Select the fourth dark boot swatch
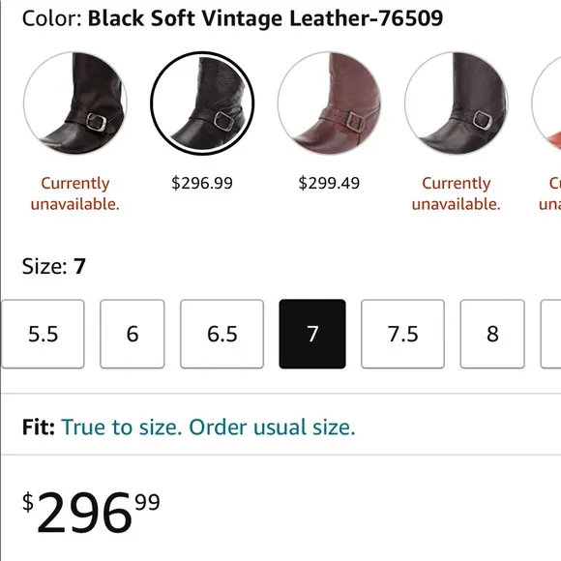561x561 pixels. (457, 103)
